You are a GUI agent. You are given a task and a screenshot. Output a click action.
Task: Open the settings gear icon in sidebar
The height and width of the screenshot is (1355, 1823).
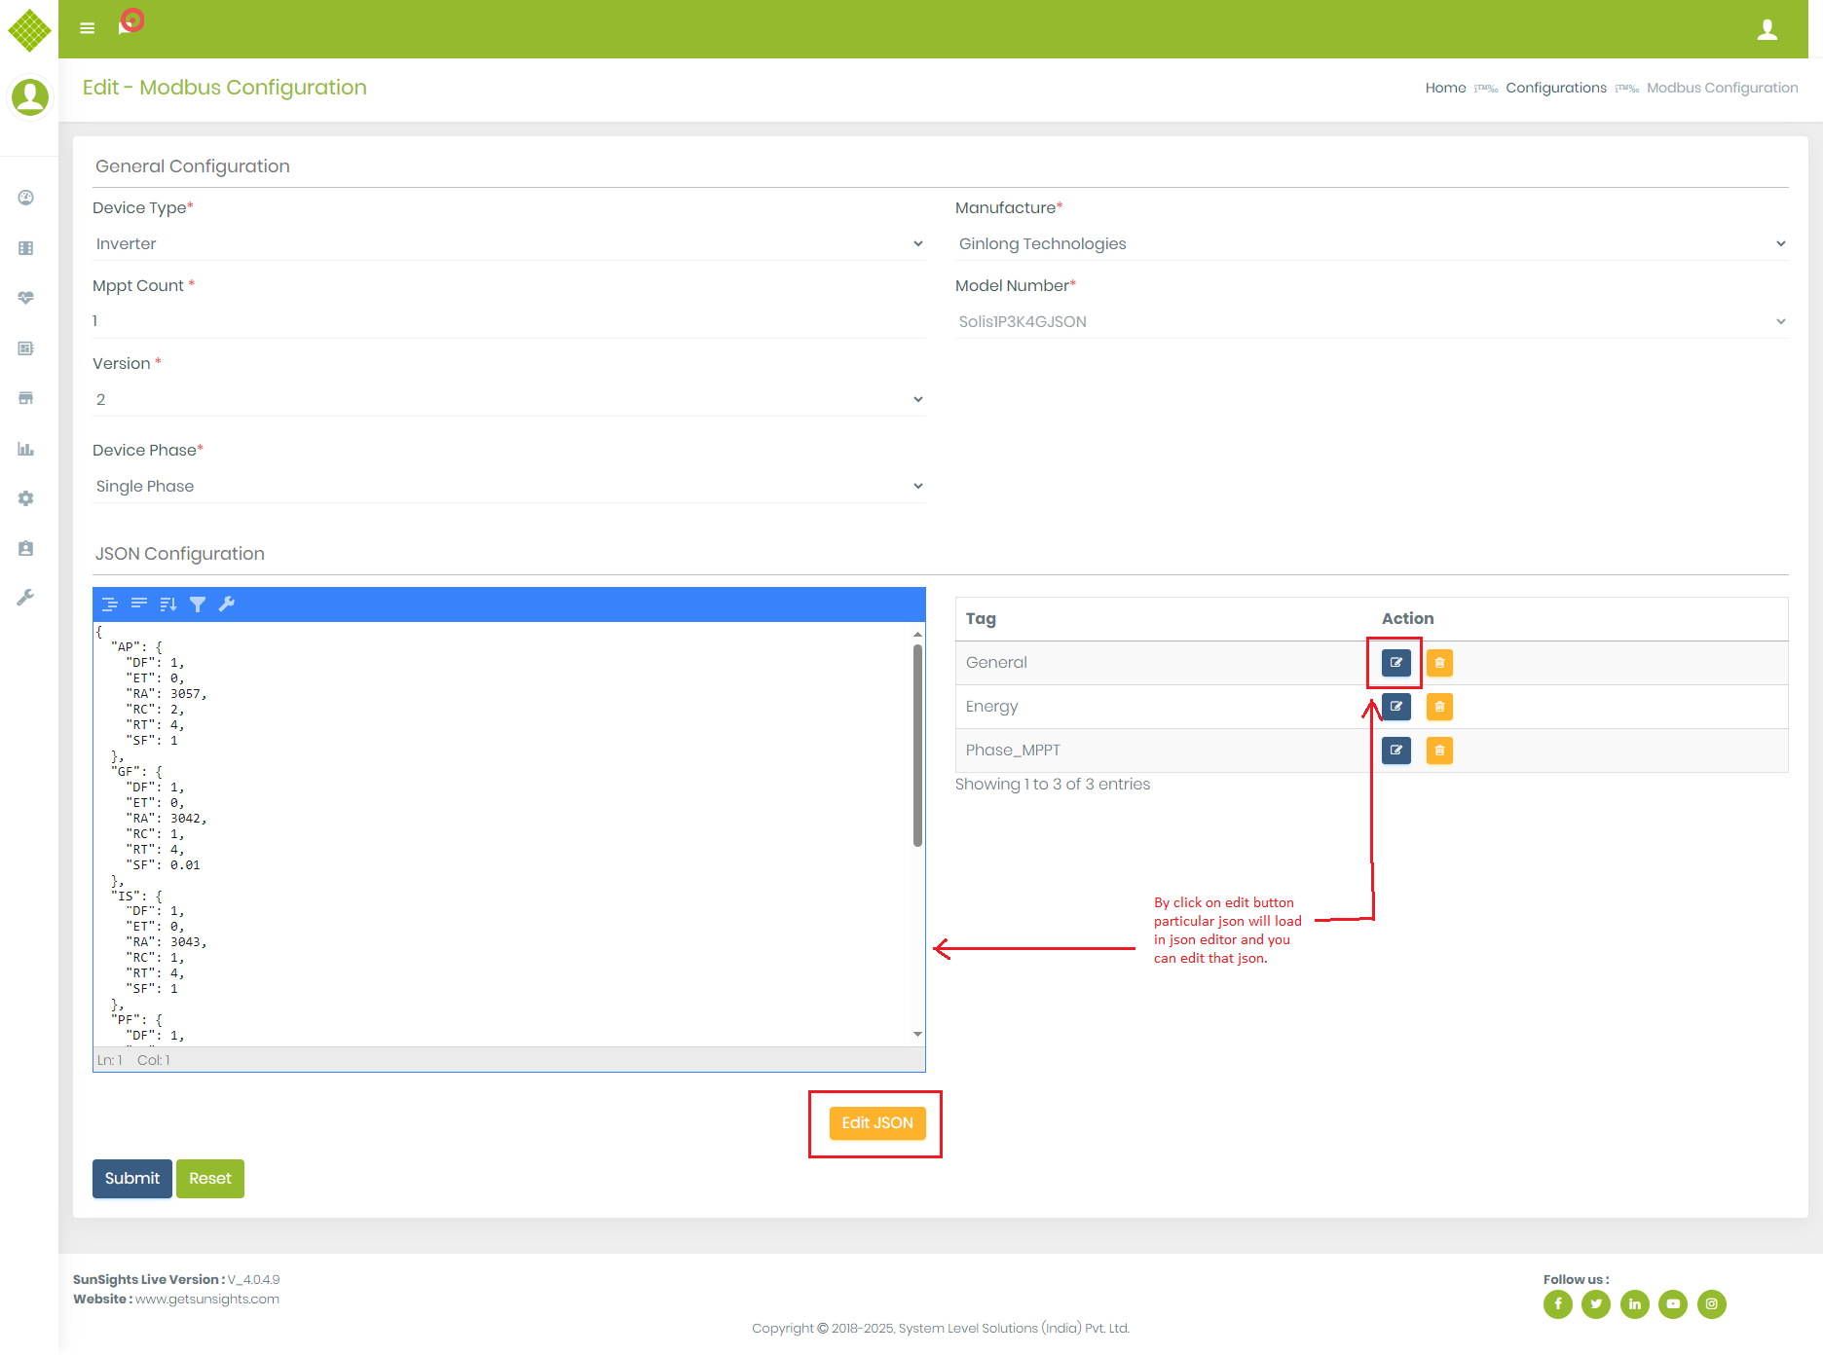25,498
